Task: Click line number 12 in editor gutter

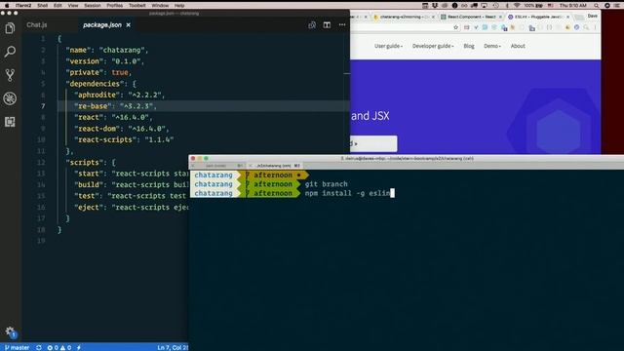Action: [41, 163]
